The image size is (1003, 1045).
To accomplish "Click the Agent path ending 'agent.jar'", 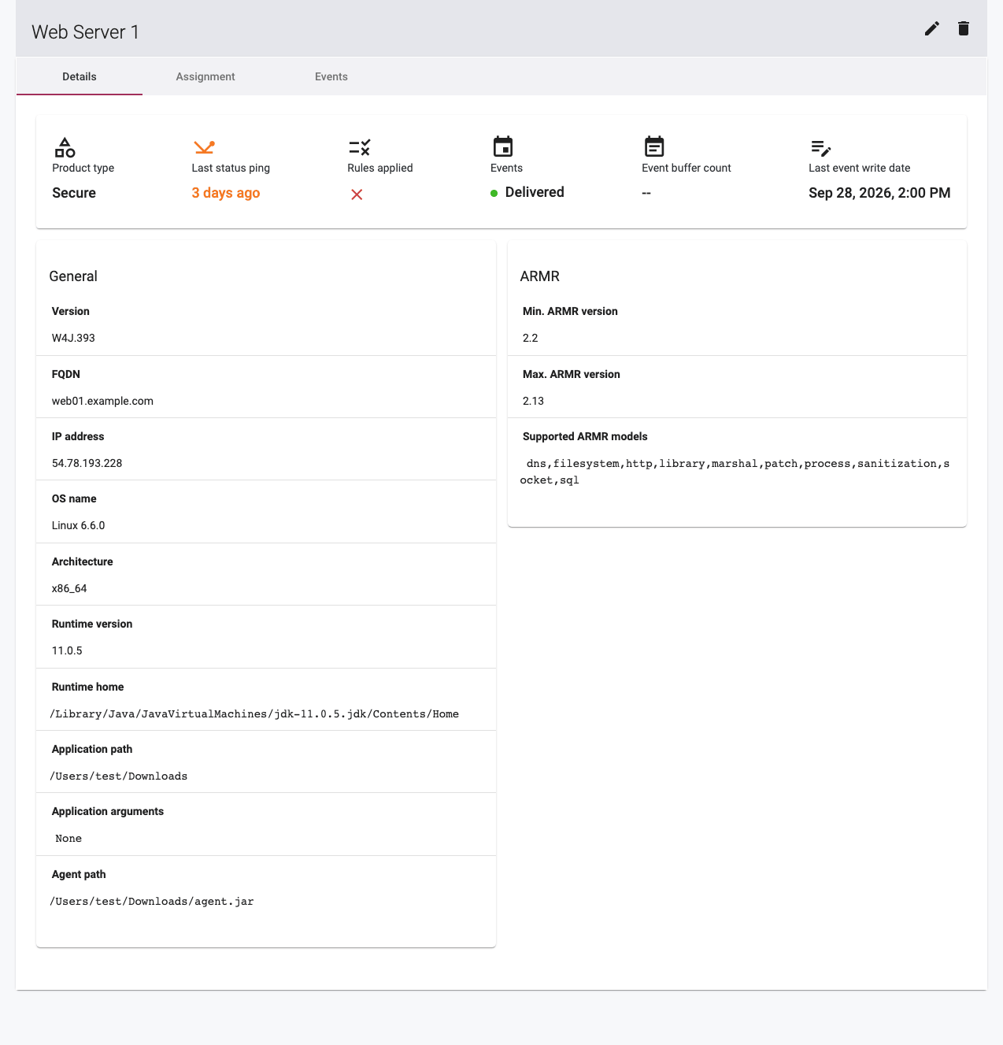I will (x=152, y=902).
